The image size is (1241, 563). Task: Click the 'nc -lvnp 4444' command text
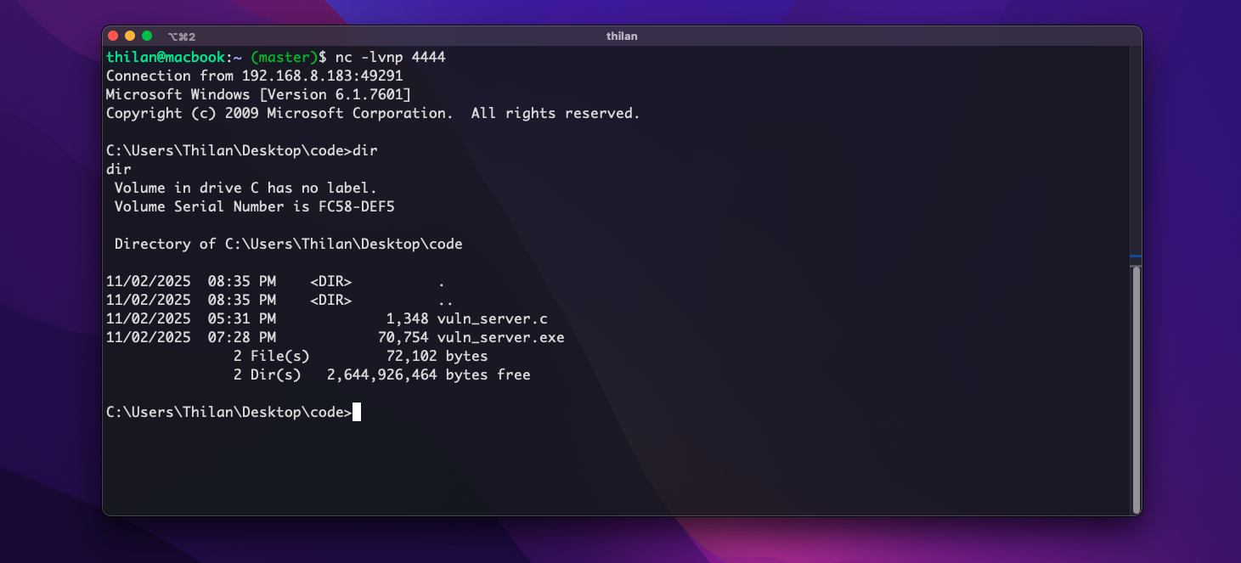391,57
